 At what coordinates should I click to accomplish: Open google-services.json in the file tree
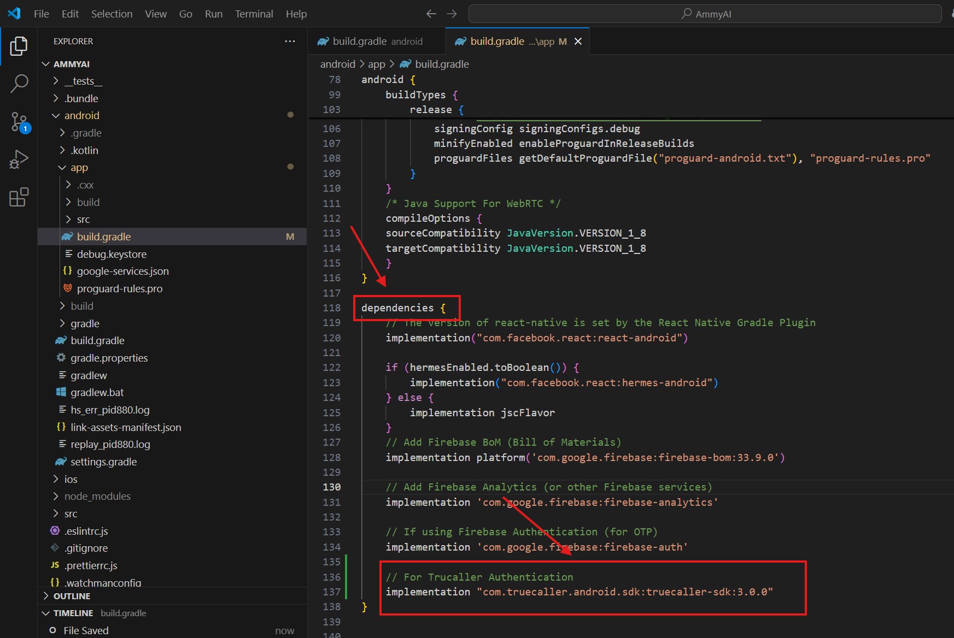[122, 271]
